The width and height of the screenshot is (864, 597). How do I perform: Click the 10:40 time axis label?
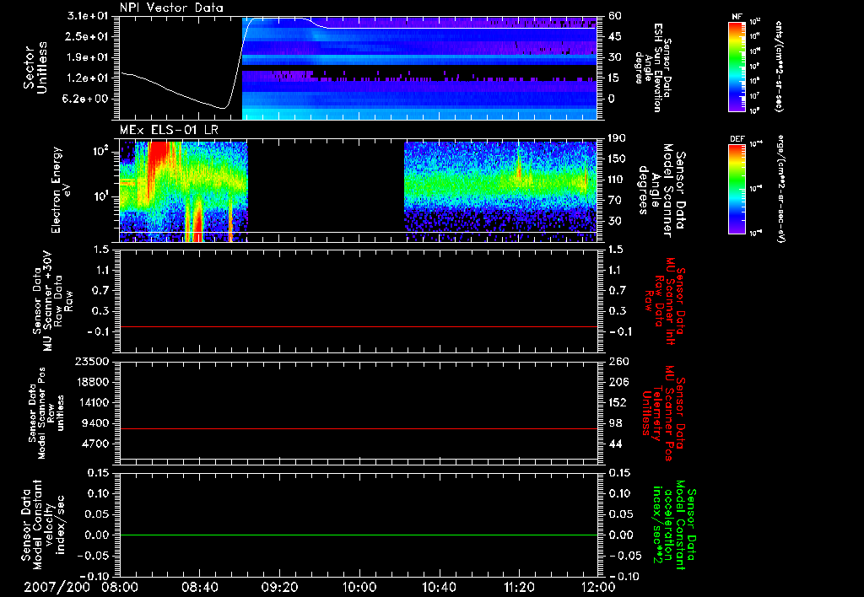[x=439, y=587]
